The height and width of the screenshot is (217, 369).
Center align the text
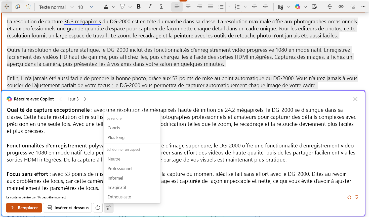pyautogui.click(x=188, y=7)
